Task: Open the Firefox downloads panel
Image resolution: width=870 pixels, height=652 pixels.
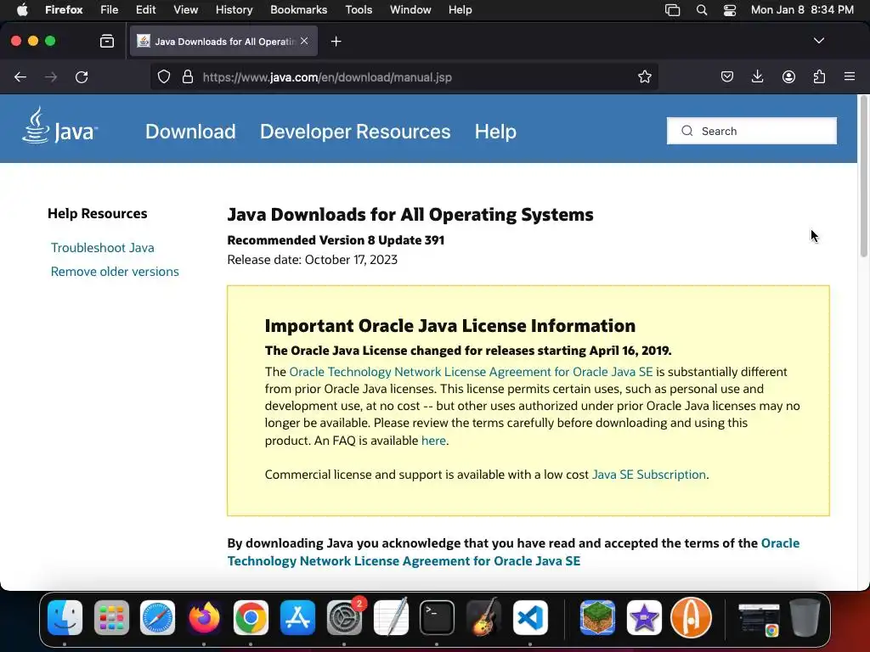Action: [757, 76]
